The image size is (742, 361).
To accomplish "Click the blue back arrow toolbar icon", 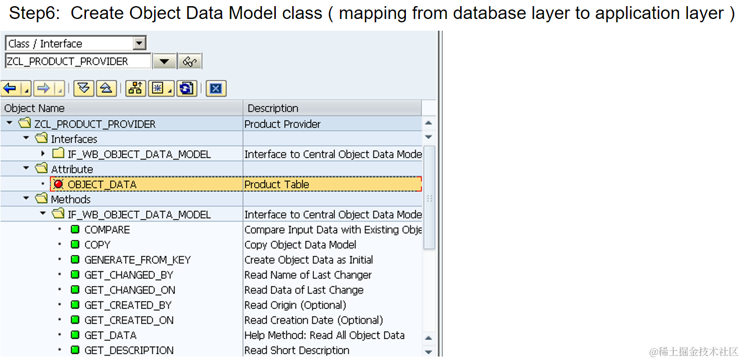I will [10, 88].
